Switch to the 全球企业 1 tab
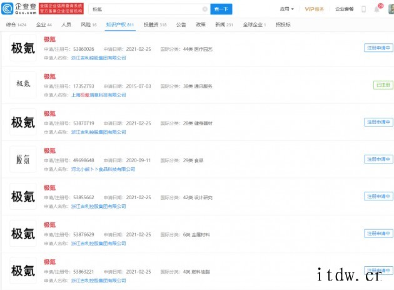 [x=255, y=24]
